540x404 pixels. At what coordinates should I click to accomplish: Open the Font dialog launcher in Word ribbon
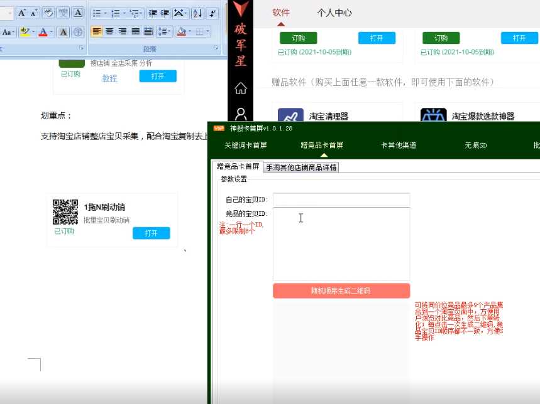(81, 48)
